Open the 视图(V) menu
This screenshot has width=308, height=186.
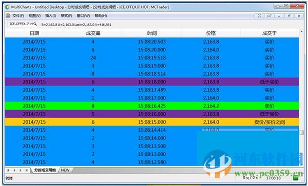34,16
